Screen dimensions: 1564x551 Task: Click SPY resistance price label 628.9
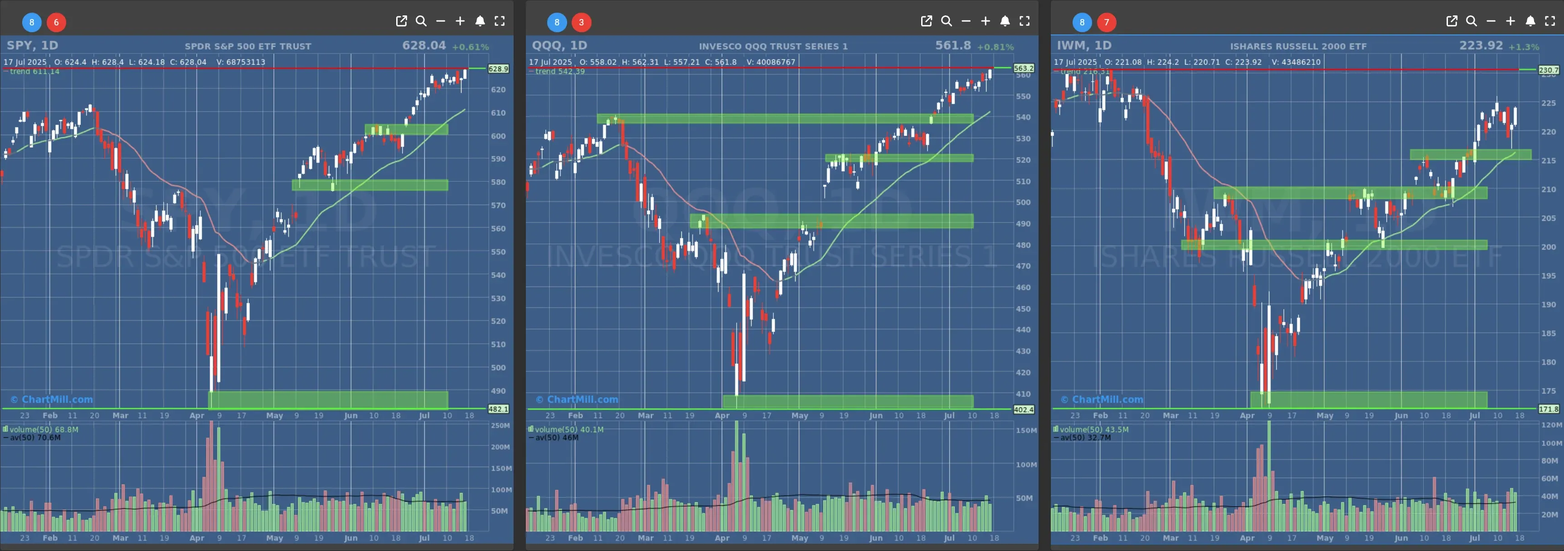(x=499, y=68)
